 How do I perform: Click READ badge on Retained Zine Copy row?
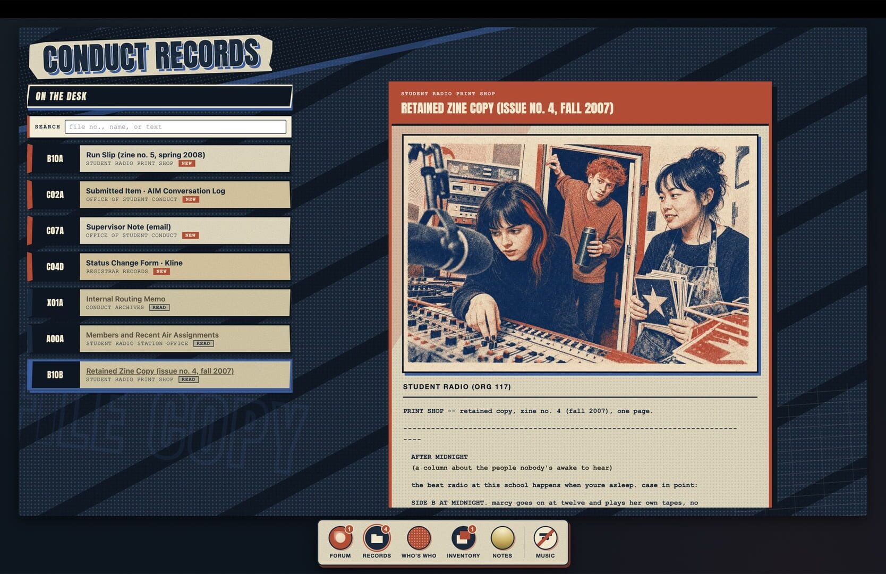[x=188, y=379]
